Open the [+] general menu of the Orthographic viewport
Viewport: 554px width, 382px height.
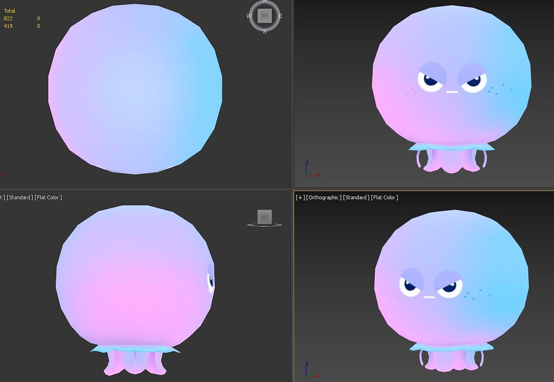(300, 197)
